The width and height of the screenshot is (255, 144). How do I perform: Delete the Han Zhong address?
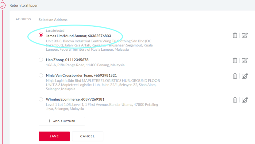click(x=235, y=60)
